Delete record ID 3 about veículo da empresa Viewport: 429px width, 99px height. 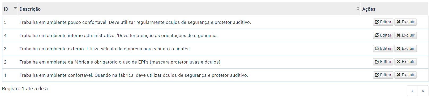[x=405, y=48]
